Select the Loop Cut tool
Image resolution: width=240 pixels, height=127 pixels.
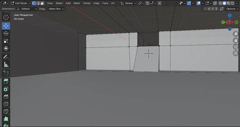coord(6,104)
